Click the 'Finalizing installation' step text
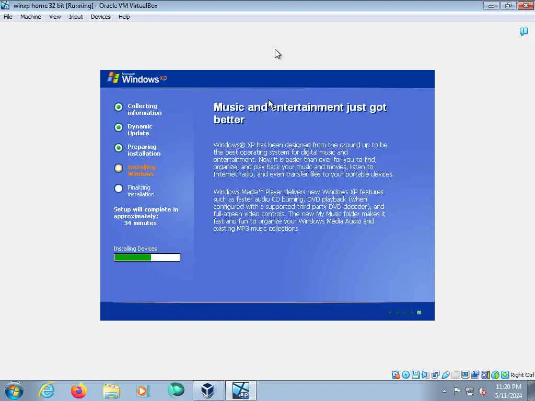The width and height of the screenshot is (535, 401). tap(141, 191)
